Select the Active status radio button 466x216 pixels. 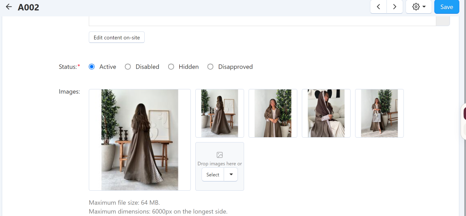point(91,67)
